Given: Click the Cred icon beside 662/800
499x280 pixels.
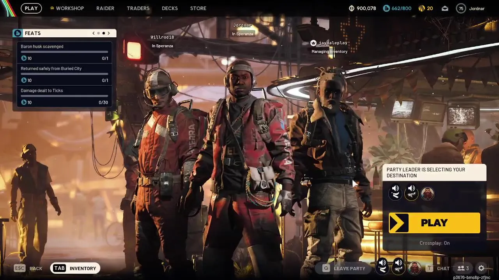Looking at the screenshot, I should pyautogui.click(x=386, y=8).
